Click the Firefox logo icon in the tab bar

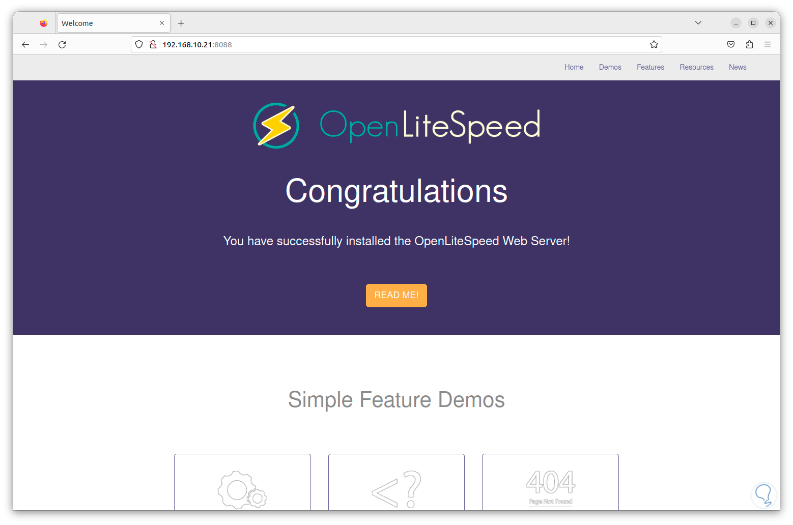point(44,23)
